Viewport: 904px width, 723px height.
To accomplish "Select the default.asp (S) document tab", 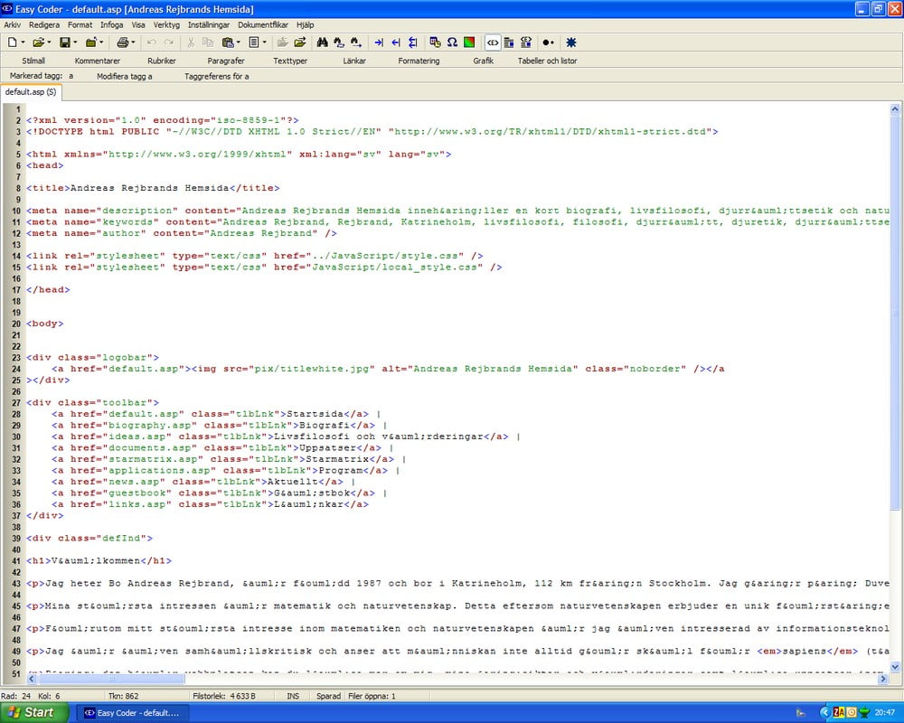I will pyautogui.click(x=31, y=91).
